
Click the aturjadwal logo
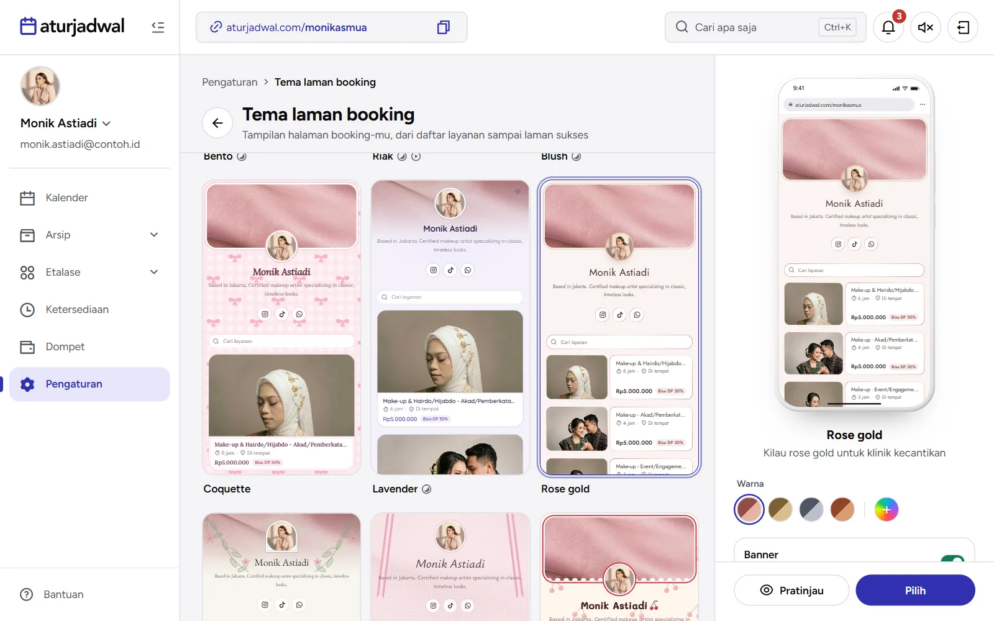(72, 26)
